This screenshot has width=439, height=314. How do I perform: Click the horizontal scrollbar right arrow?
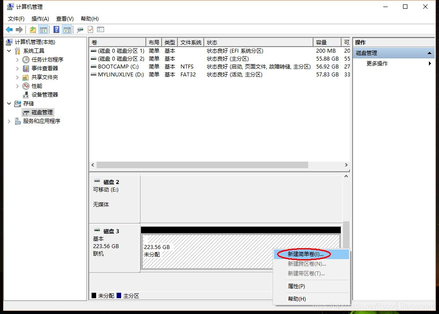(346, 165)
